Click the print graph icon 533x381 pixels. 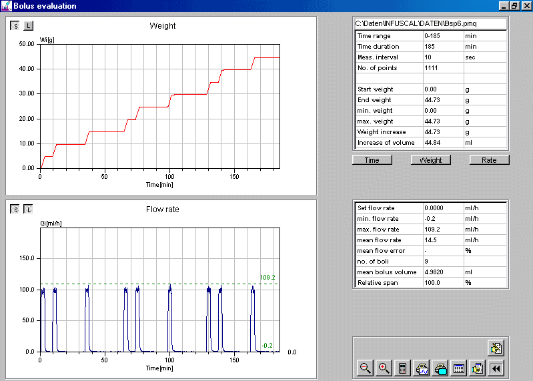click(x=422, y=368)
